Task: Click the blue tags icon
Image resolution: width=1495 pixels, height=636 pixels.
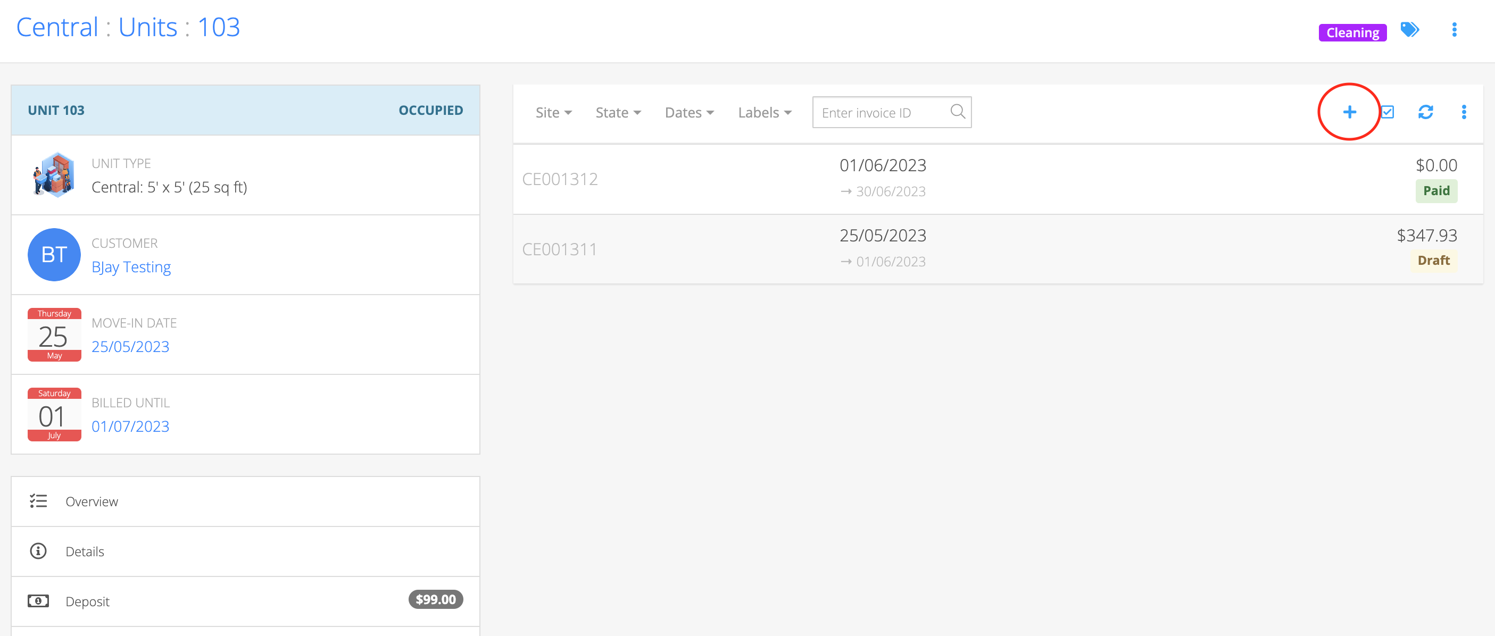Action: (1410, 30)
